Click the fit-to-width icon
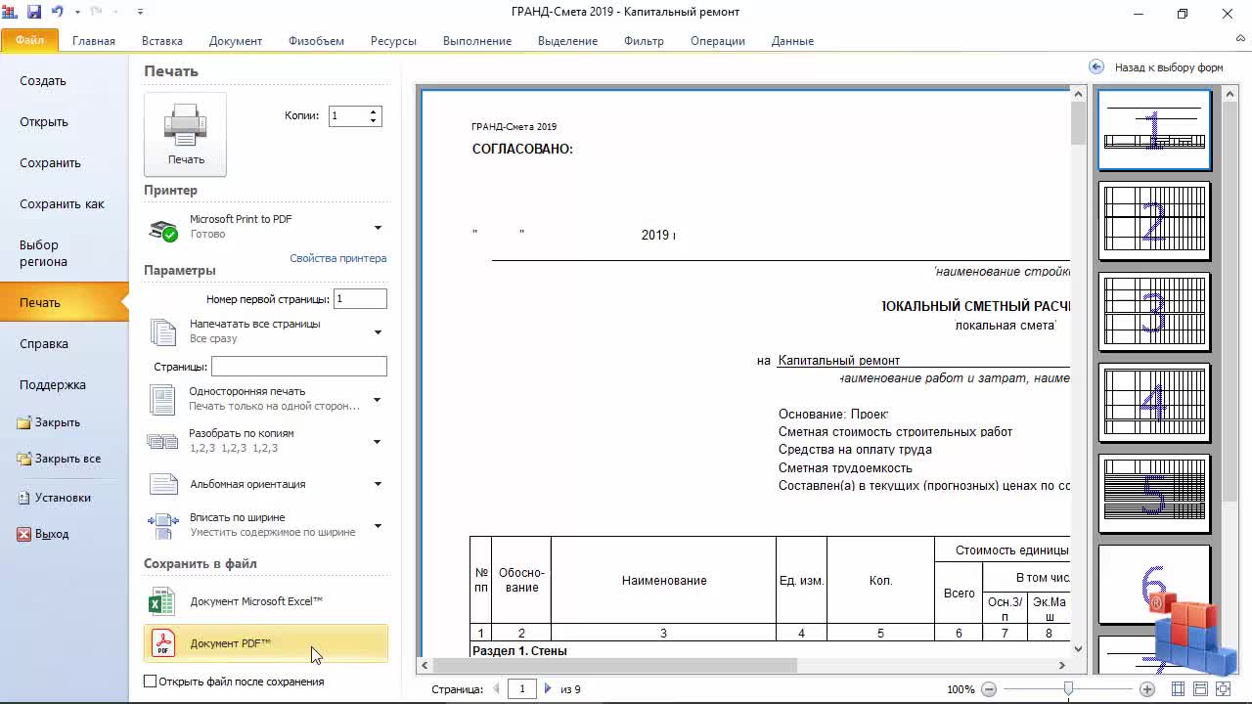Screen dimensions: 1252x704 tap(162, 525)
